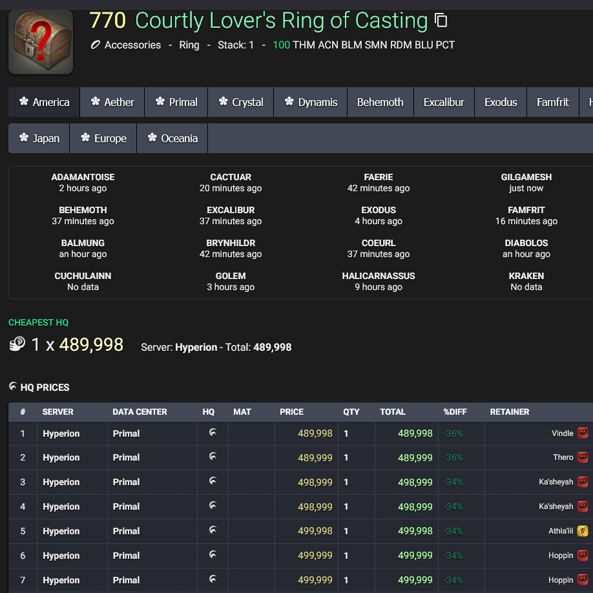Click the Hyperion server in row 4

61,506
